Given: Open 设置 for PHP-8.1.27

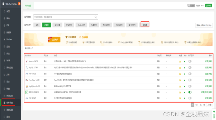Looking at the screenshot, I should tap(206, 98).
